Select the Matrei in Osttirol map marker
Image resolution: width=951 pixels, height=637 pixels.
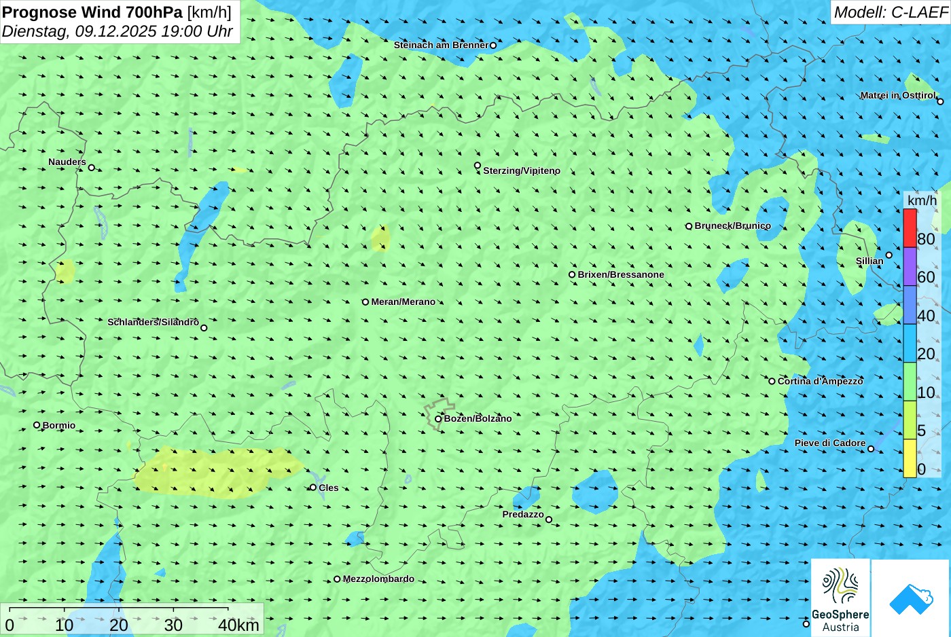click(x=940, y=102)
